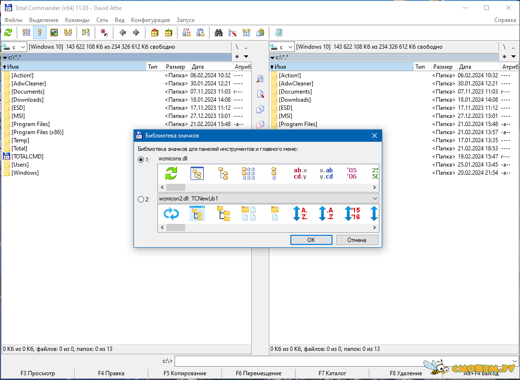Screen dimensions: 520x380
Task: Click the F7 Каталог button
Action: pos(332,373)
